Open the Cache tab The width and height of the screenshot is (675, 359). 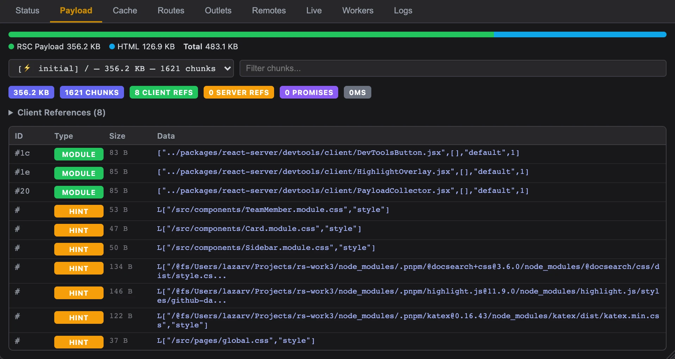pos(125,11)
